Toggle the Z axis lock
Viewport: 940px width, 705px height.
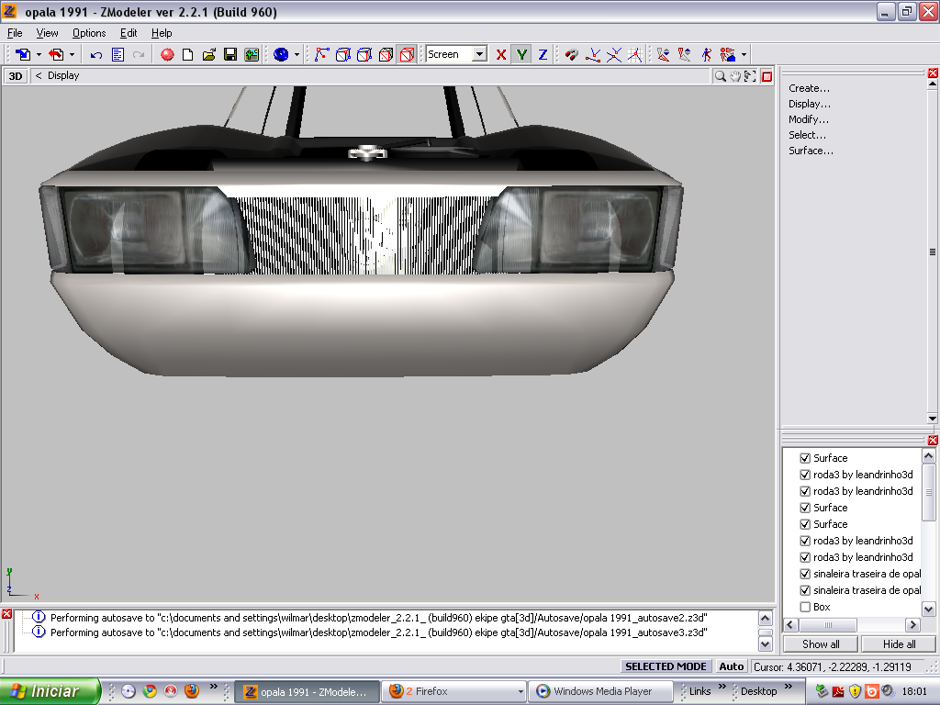pyautogui.click(x=543, y=54)
